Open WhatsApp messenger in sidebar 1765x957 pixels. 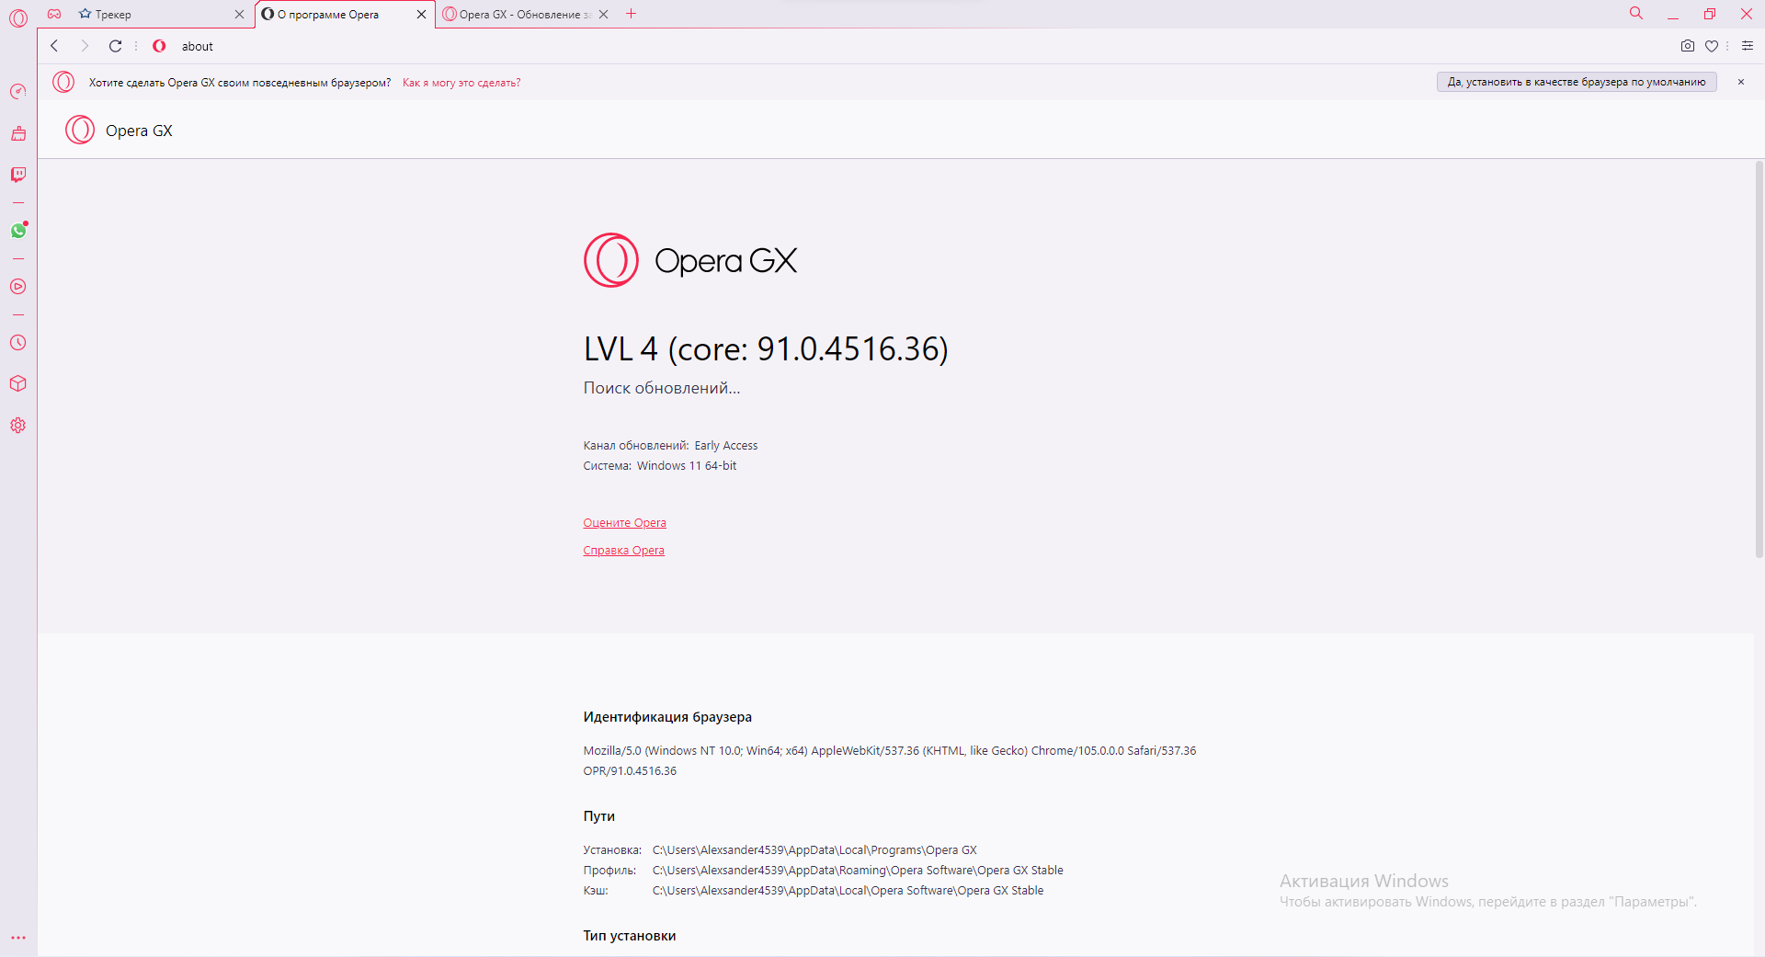tap(18, 231)
